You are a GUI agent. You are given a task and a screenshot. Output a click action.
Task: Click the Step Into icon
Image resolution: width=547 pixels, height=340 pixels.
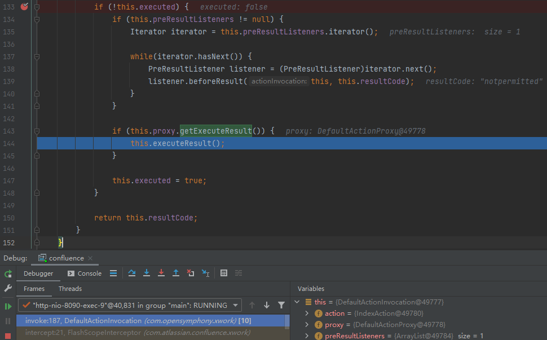click(147, 273)
